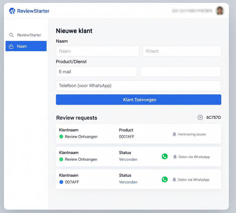Click the Herinnering sturen link
The image size is (236, 213).
[192, 134]
